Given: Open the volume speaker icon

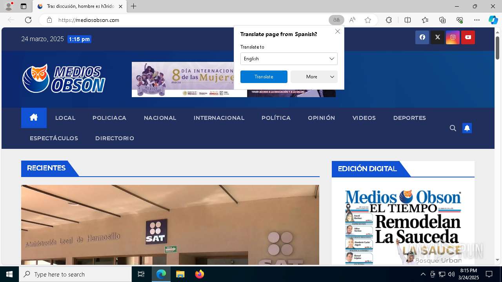Looking at the screenshot, I should tap(451, 274).
